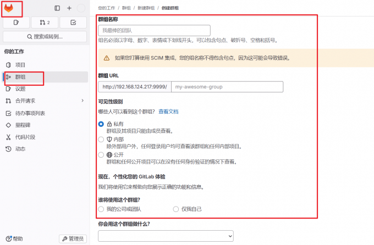This screenshot has width=374, height=245.
Task: Open 帮助 at the sidebar bottom
Action: pos(14,238)
